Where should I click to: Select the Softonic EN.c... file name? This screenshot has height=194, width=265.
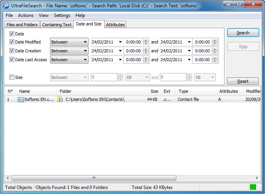(x=39, y=99)
